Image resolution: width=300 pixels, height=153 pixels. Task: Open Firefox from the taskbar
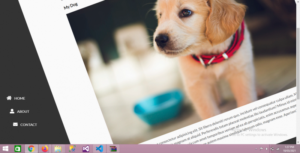(x=45, y=148)
